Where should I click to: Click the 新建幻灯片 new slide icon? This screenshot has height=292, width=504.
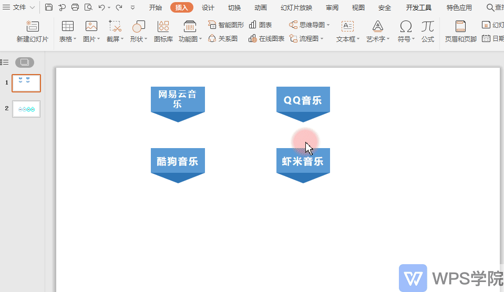[33, 26]
